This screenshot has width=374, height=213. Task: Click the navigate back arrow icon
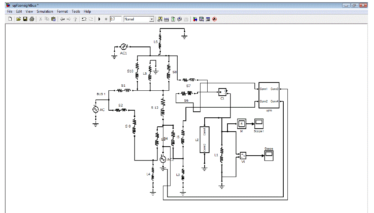click(62, 19)
